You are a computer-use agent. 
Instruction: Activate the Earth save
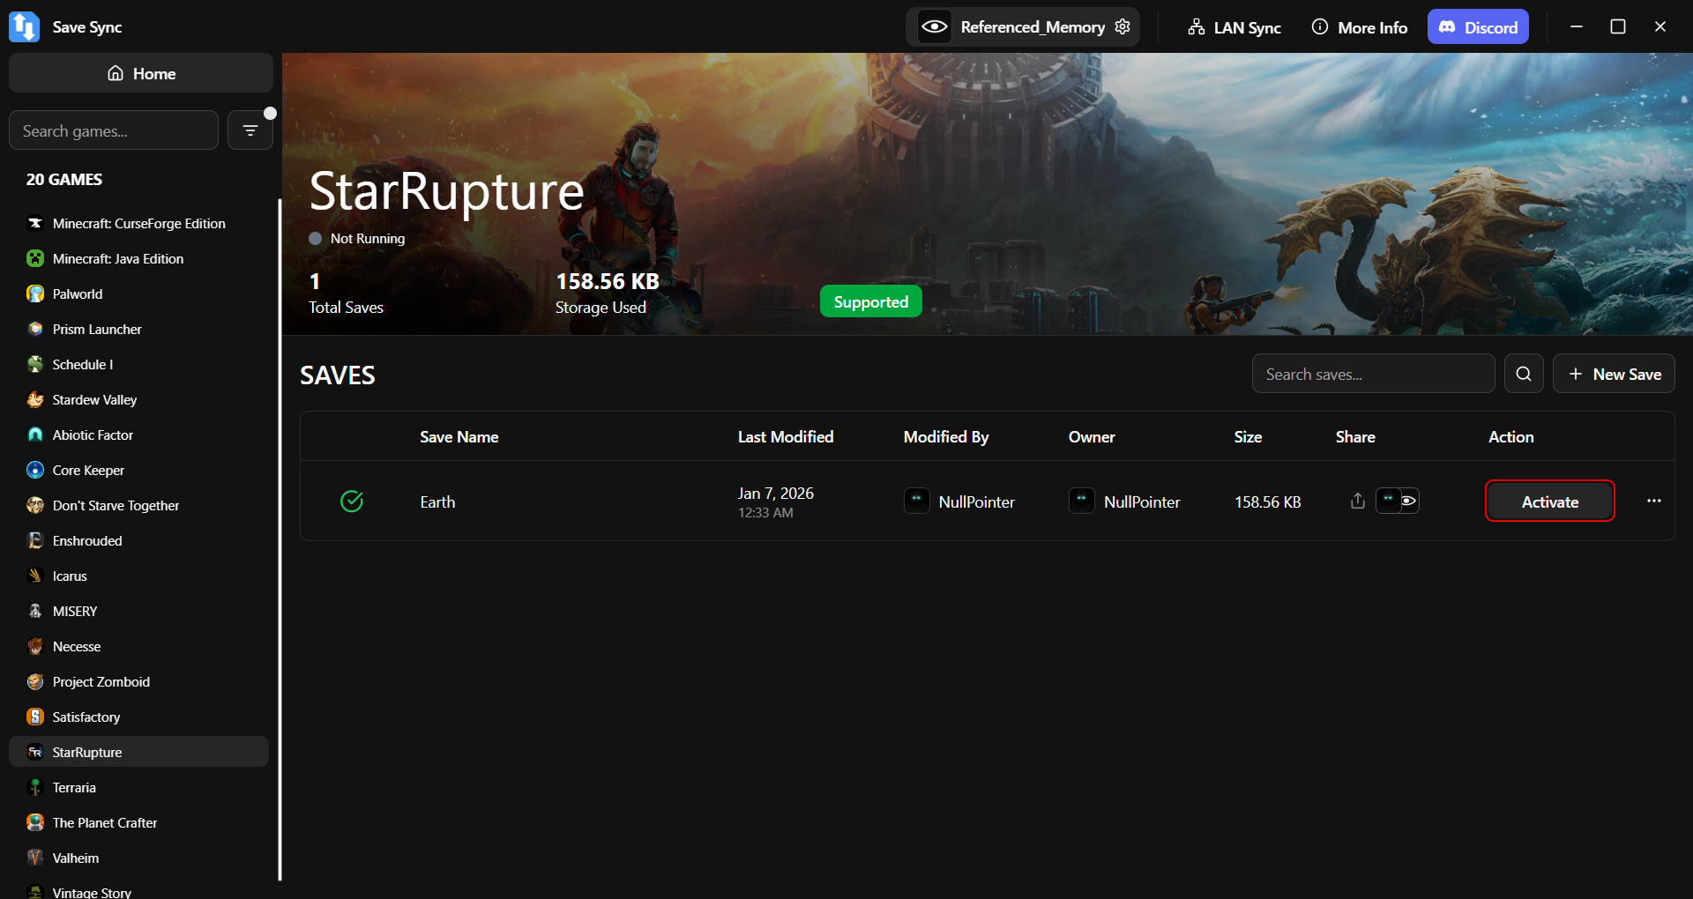[x=1550, y=501]
